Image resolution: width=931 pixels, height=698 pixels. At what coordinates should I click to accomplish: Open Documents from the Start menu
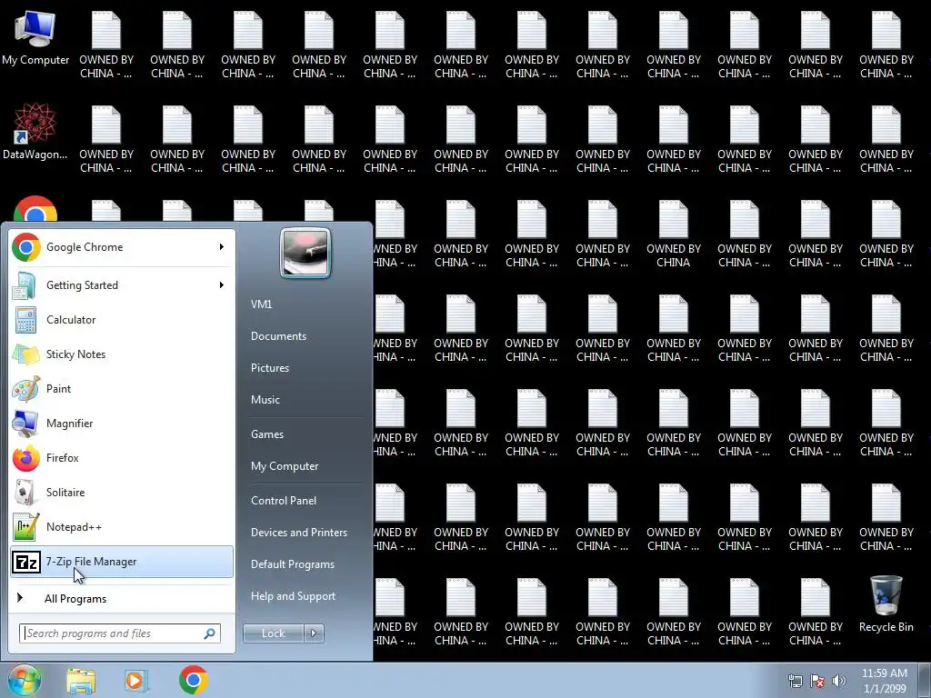278,336
